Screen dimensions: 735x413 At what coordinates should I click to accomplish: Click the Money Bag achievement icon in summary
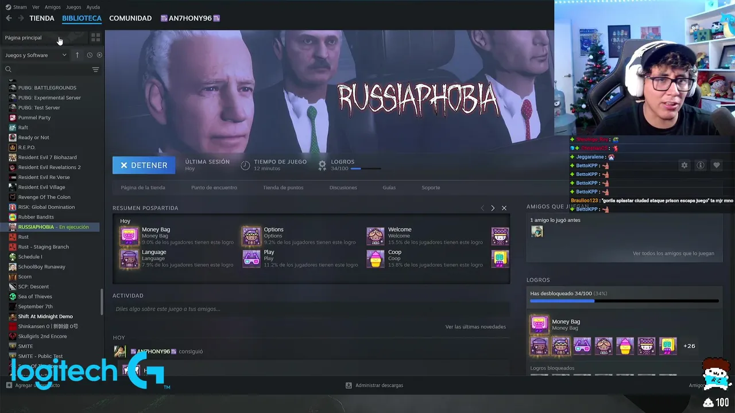click(129, 236)
